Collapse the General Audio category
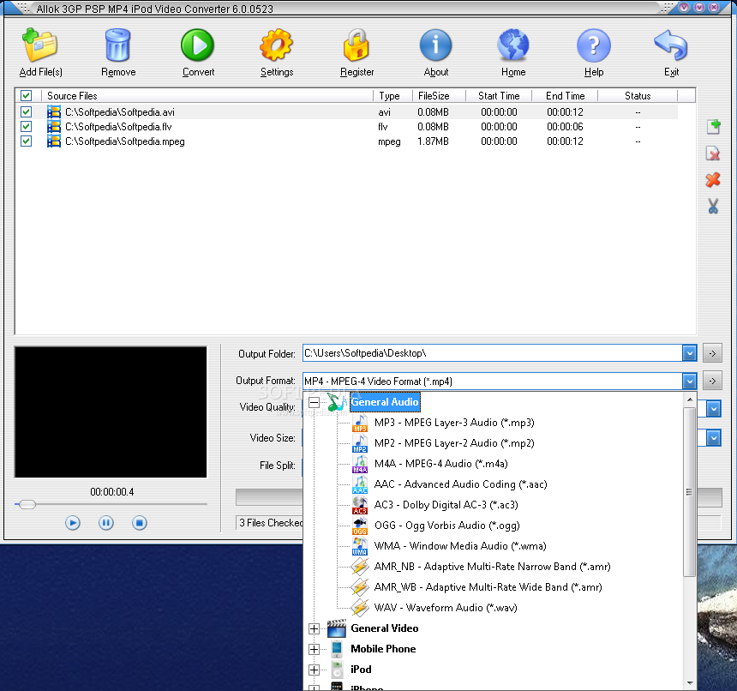 pyautogui.click(x=314, y=402)
